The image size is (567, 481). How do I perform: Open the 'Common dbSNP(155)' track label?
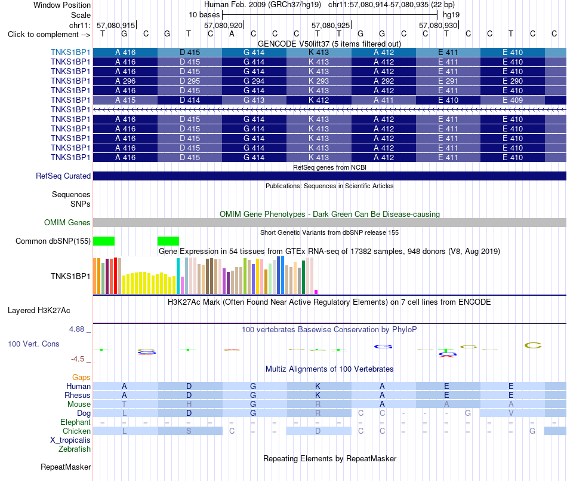pyautogui.click(x=53, y=241)
